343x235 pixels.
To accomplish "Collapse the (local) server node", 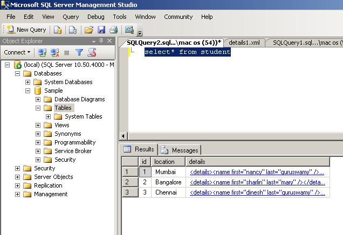I will click(7, 65).
